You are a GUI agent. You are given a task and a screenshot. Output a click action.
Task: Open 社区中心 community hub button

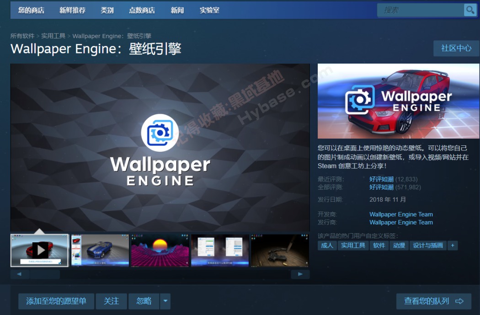click(x=456, y=48)
